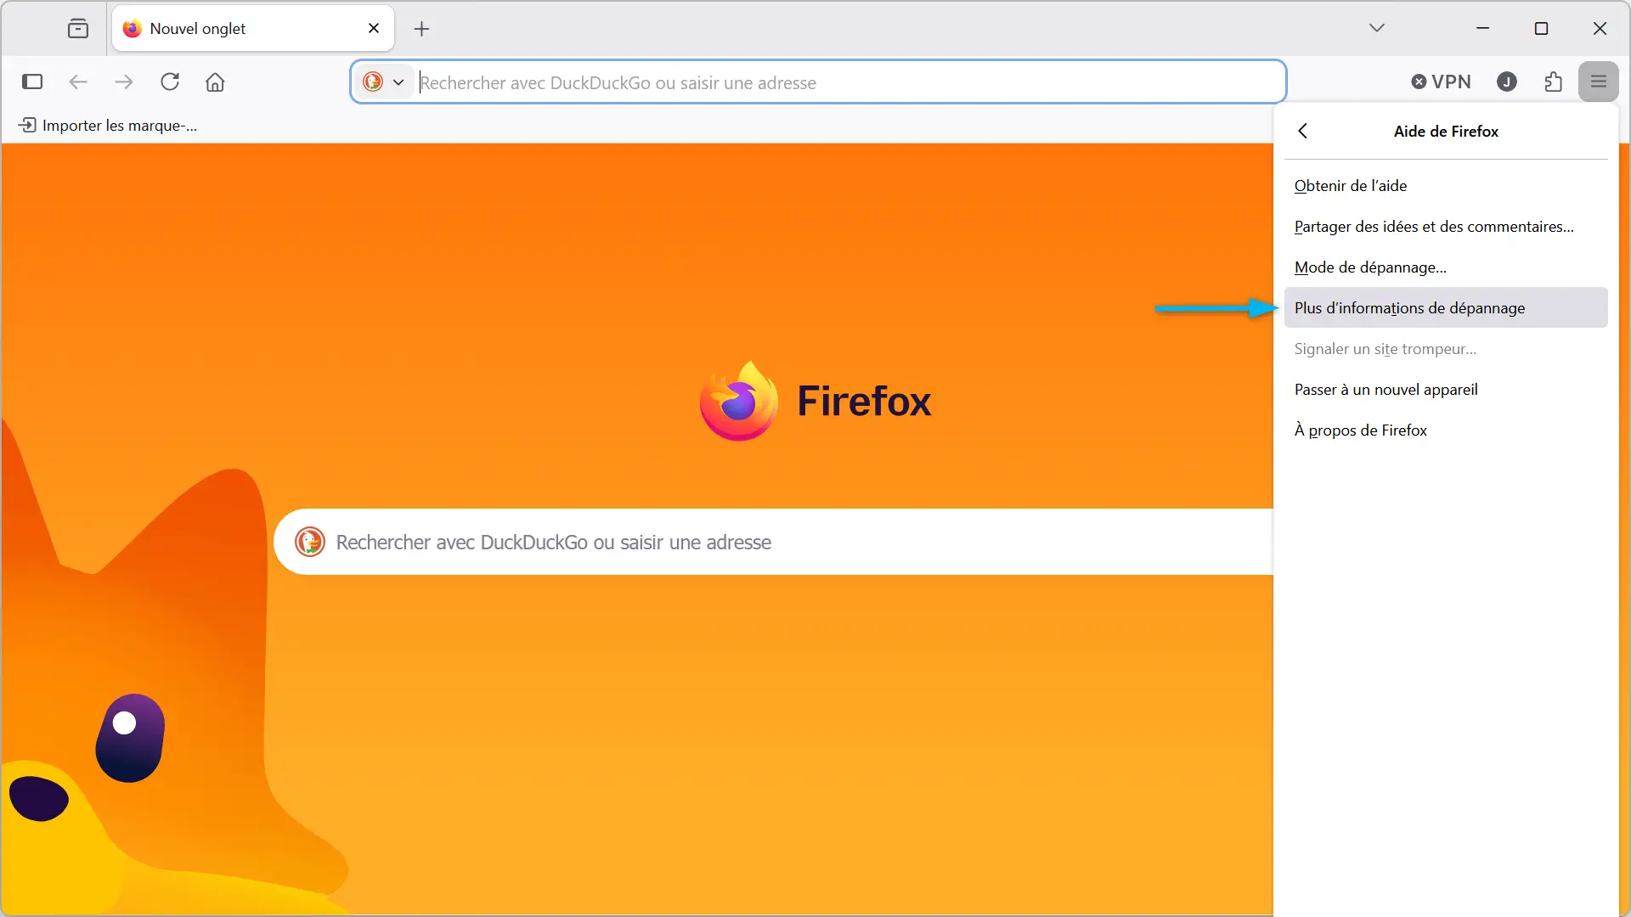
Task: Choose Passer à un nouvel appareil
Action: pyautogui.click(x=1446, y=390)
